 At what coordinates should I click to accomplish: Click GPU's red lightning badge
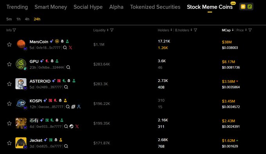click(47, 61)
